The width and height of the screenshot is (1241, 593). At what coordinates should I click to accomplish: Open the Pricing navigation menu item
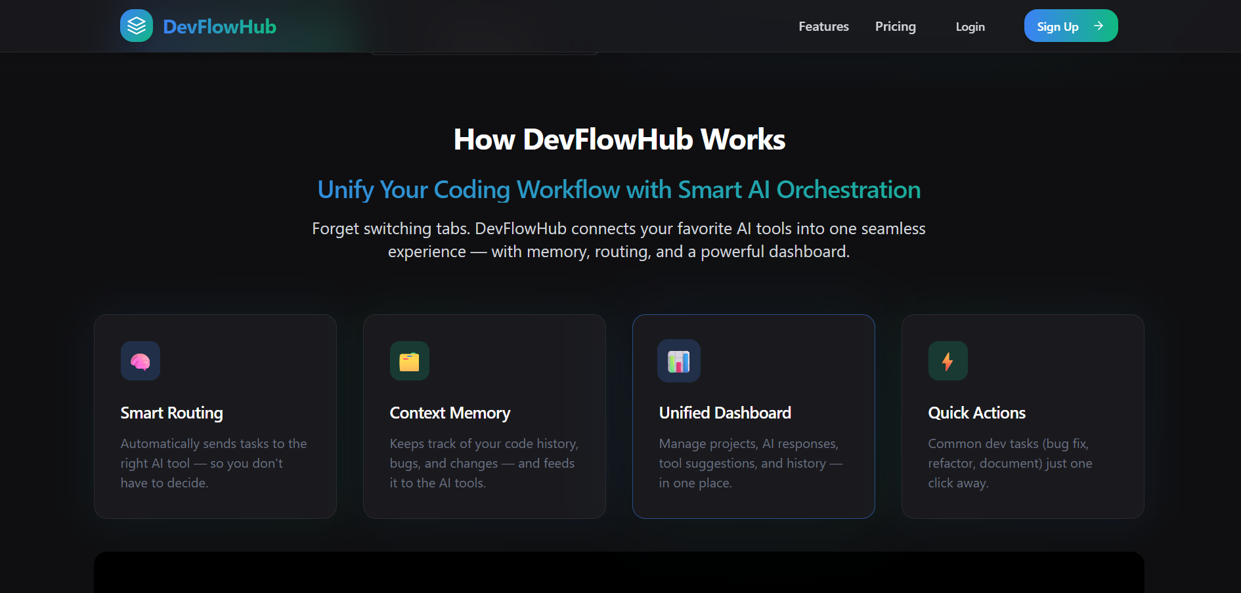[x=895, y=26]
